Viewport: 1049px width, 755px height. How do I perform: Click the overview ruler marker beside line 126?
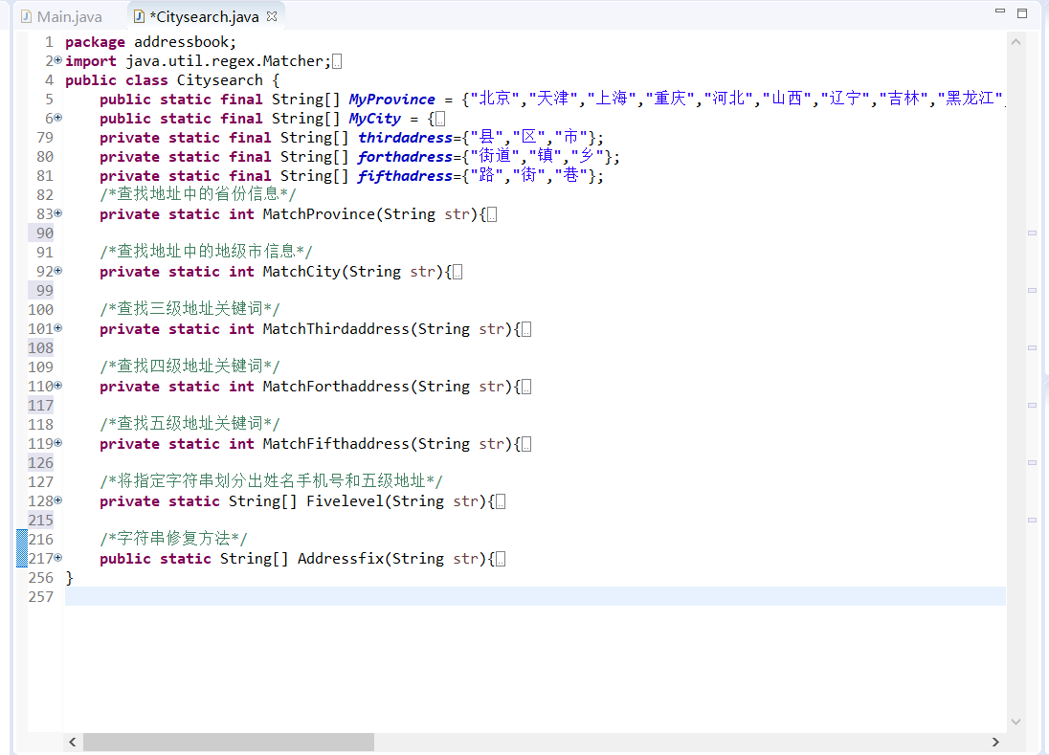click(x=1033, y=463)
